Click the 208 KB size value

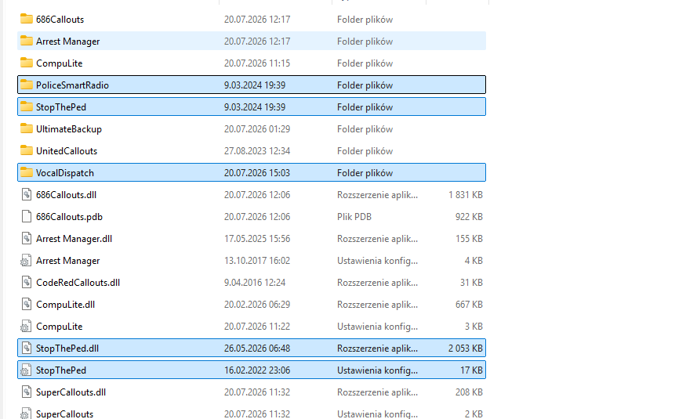pos(469,392)
